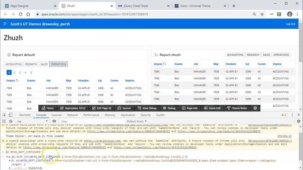Open the Network DevTools tab
Screen dimensions: 303x170
point(72,115)
